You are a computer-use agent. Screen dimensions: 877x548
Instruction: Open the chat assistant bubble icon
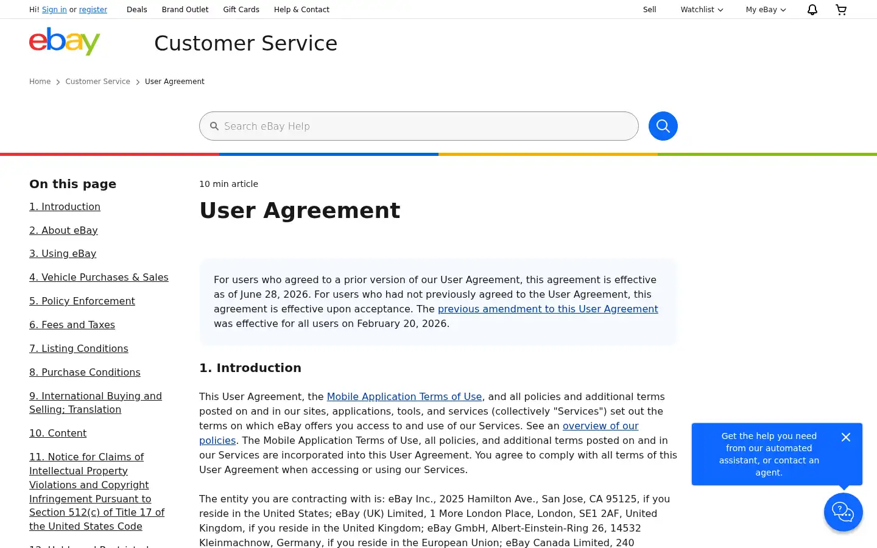point(844,512)
